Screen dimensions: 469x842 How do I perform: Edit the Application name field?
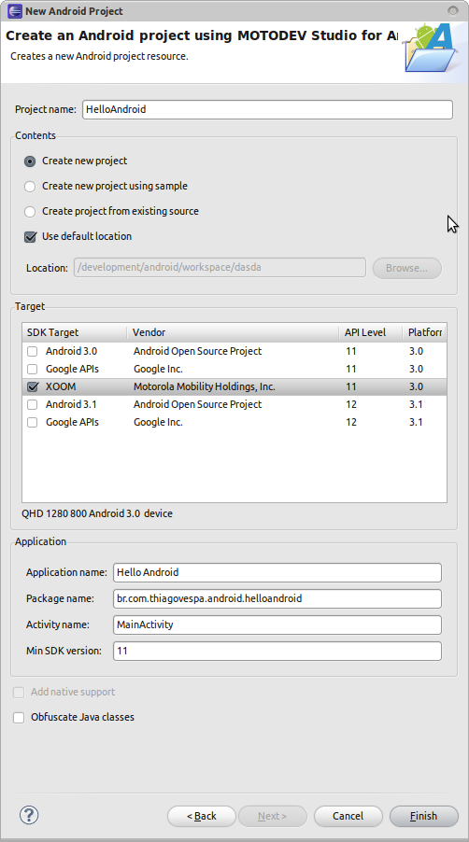point(277,572)
